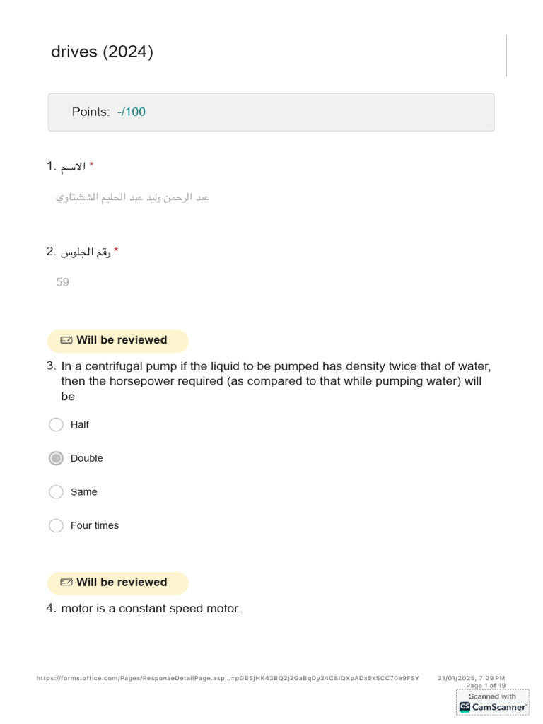
Task: Click the Points summary box
Action: 271,112
